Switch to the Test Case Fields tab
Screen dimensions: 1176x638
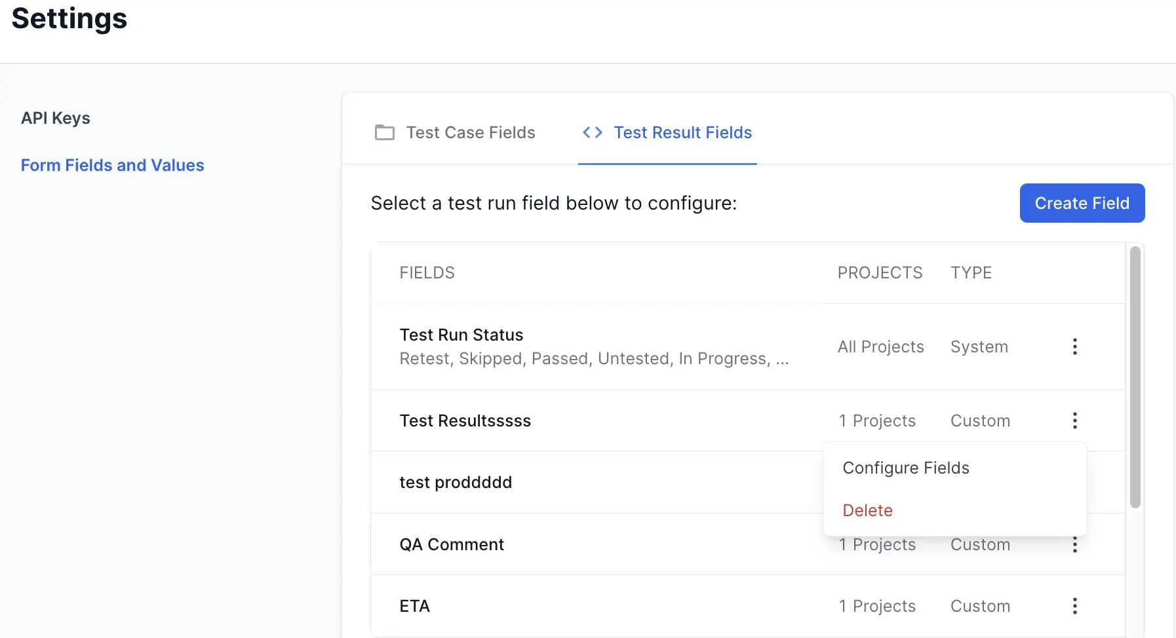[x=471, y=132]
